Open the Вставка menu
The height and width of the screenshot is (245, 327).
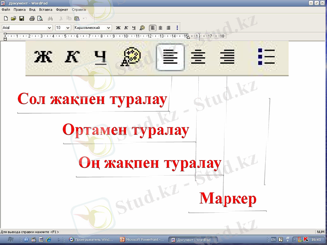tap(45, 9)
